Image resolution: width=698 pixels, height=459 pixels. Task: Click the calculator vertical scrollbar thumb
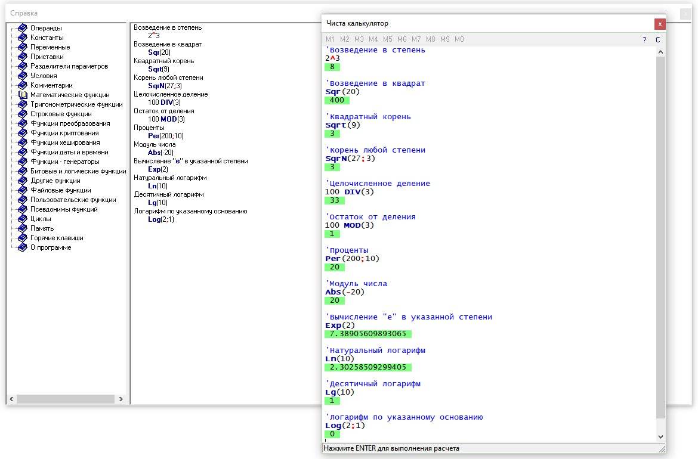point(660,237)
